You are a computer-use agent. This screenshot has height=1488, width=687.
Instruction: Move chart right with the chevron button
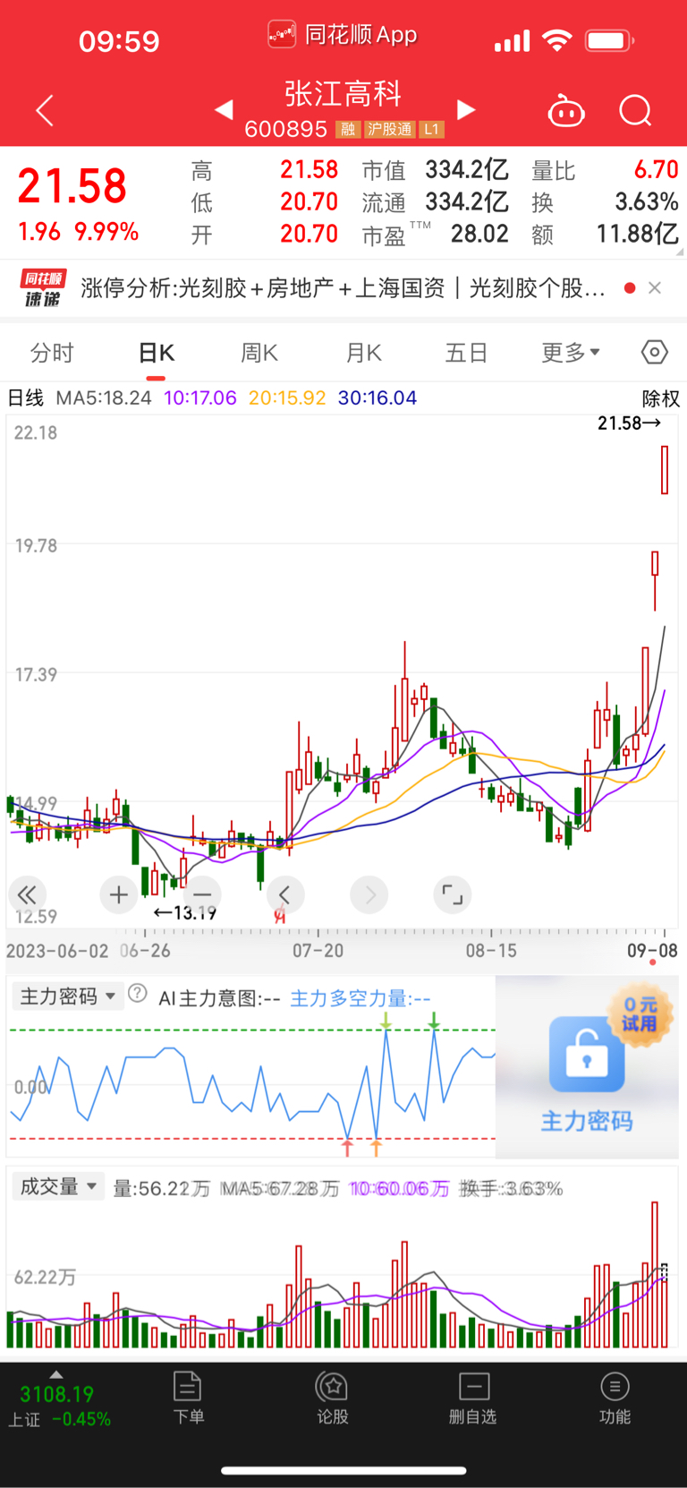pyautogui.click(x=369, y=894)
